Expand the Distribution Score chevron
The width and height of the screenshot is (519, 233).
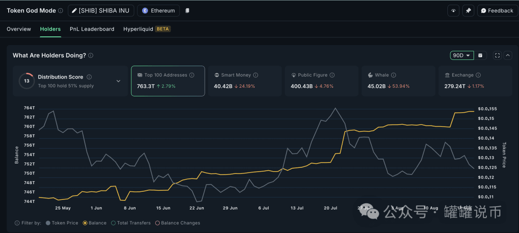[119, 81]
